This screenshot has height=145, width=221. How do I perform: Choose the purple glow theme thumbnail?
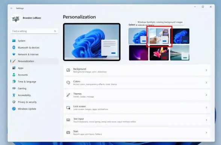click(139, 53)
